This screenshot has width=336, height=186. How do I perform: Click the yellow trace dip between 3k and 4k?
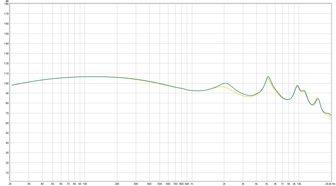coord(249,97)
